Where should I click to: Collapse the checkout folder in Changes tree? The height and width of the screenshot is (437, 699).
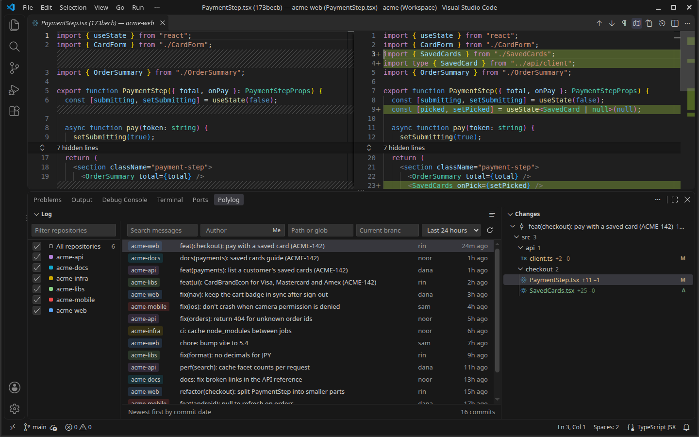(520, 269)
